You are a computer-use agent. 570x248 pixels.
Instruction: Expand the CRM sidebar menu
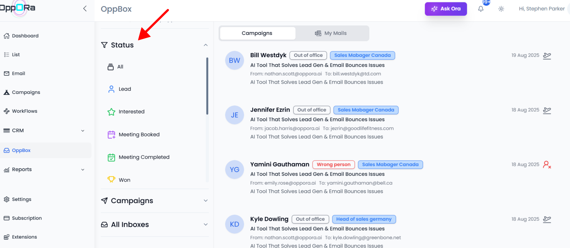tap(83, 131)
